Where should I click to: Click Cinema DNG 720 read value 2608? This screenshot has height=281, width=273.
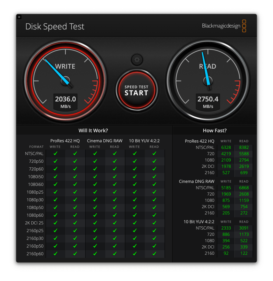[244, 194]
